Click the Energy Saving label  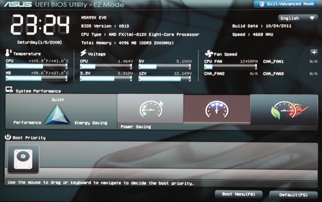point(91,123)
